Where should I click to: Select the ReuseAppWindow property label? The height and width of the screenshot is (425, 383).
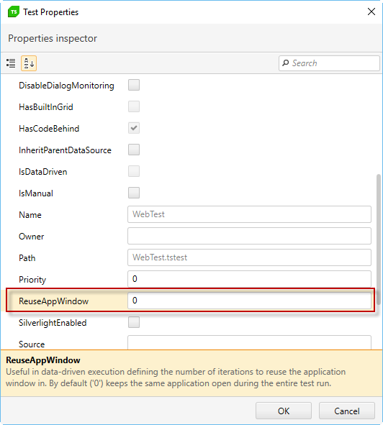[53, 301]
